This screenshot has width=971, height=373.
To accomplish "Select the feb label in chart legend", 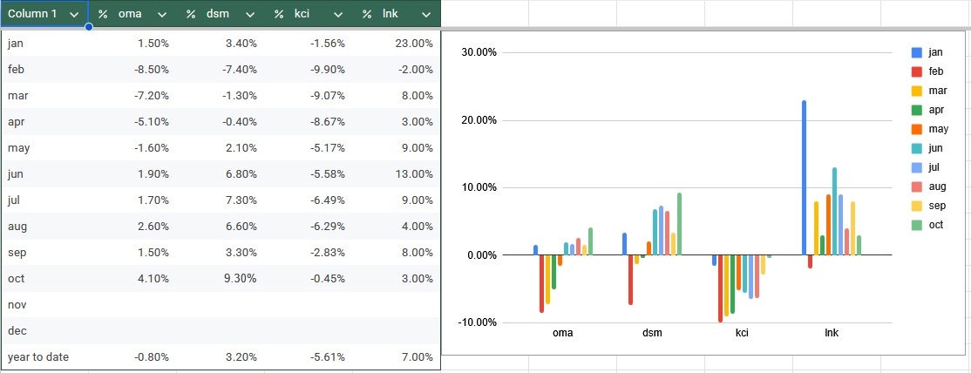I will [936, 71].
